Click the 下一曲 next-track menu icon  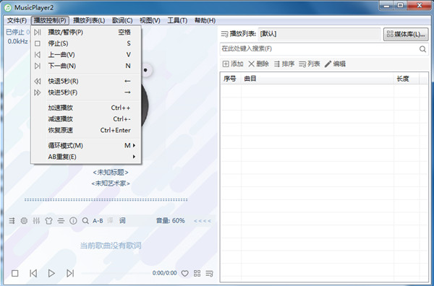(x=38, y=66)
